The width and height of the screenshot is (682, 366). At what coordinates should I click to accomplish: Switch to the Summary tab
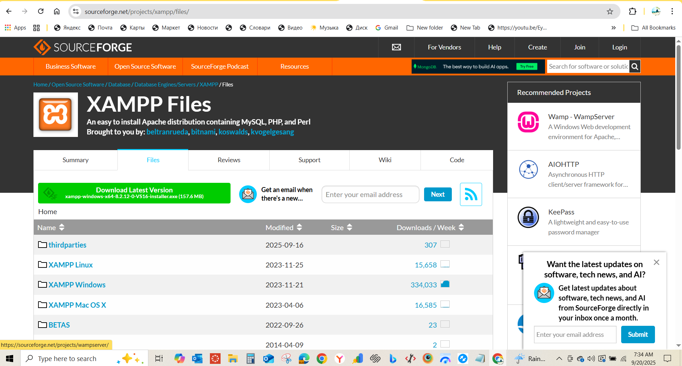click(75, 160)
